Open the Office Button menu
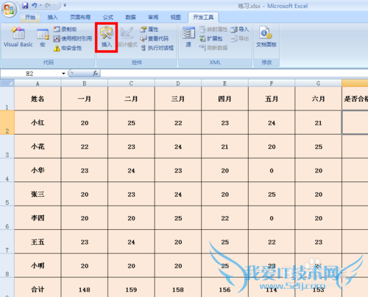 [x=9, y=10]
